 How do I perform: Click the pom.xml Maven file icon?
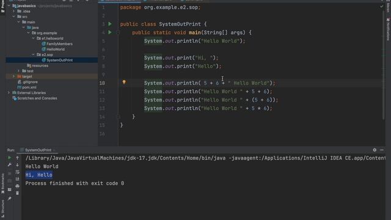19,87
